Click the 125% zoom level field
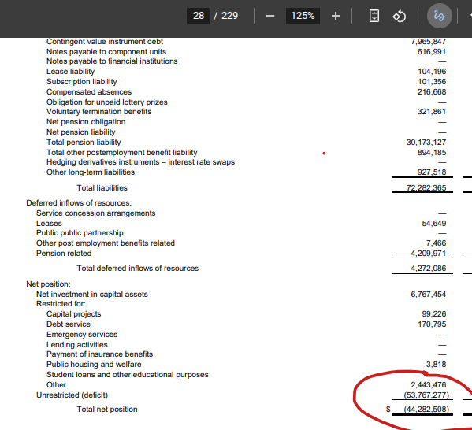This screenshot has height=430, width=472. [x=303, y=16]
